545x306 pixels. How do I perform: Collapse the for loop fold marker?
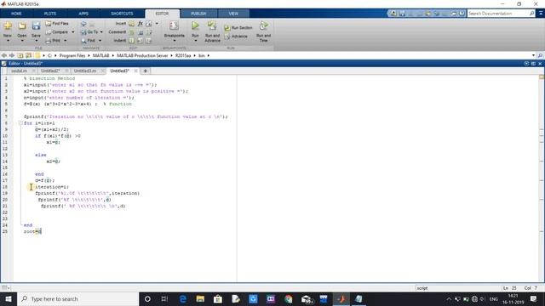[20, 122]
